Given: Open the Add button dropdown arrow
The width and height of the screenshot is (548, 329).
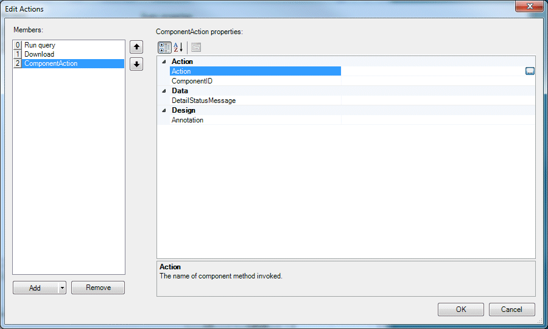Looking at the screenshot, I should coord(62,288).
